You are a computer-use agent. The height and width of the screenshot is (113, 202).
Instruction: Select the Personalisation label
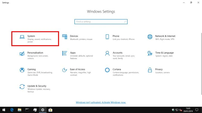coord(35,53)
